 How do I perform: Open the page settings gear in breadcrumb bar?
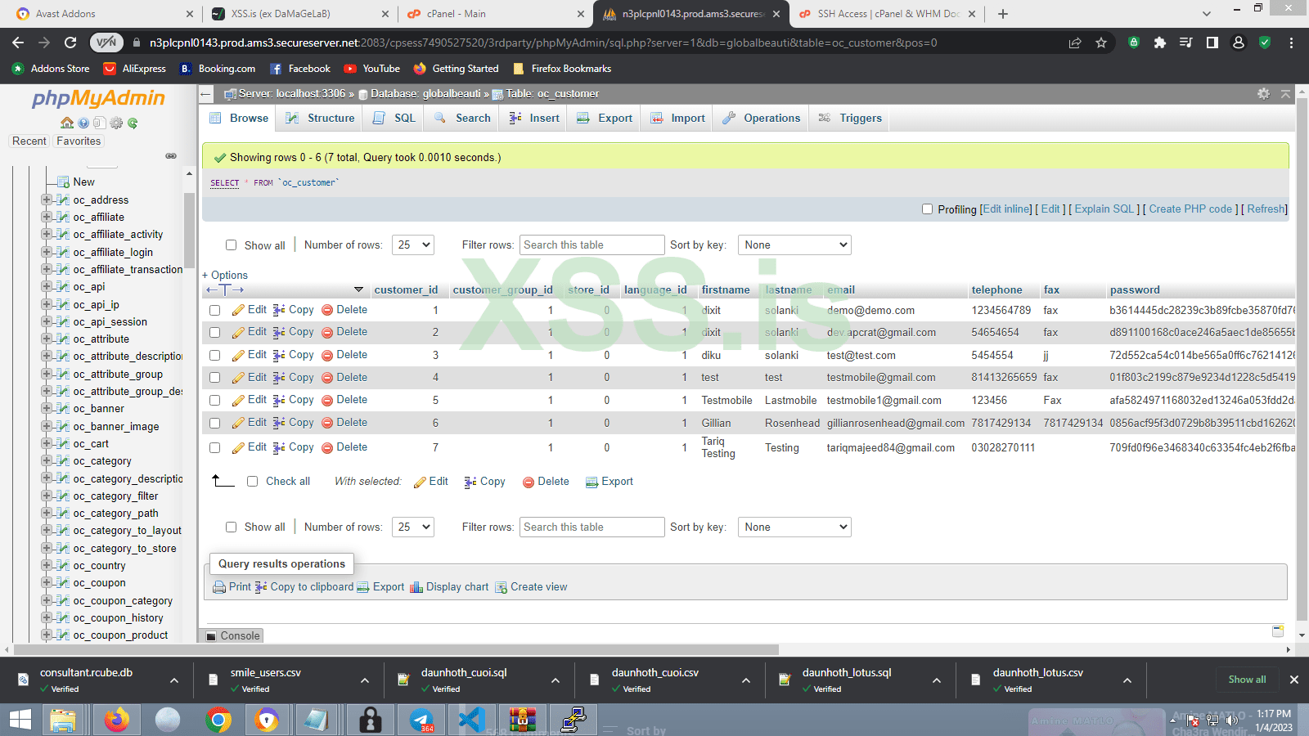pyautogui.click(x=1263, y=94)
